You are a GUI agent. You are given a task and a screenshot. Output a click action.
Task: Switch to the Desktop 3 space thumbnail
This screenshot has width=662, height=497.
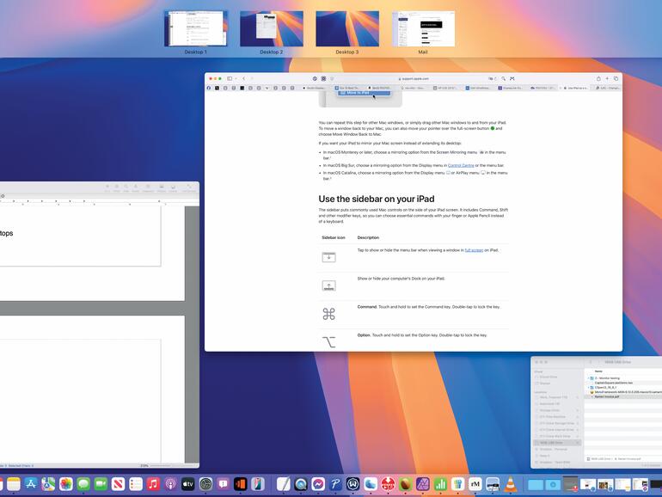(x=347, y=29)
